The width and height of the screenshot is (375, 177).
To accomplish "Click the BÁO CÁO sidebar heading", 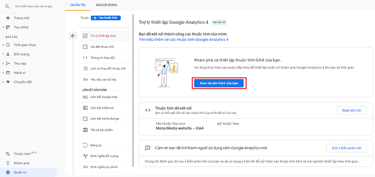I will pyautogui.click(x=11, y=37).
